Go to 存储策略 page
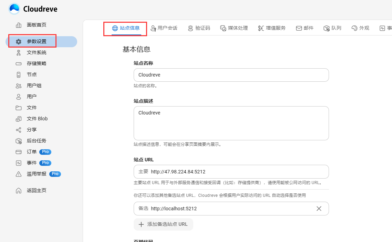392x242 pixels. tap(41, 63)
